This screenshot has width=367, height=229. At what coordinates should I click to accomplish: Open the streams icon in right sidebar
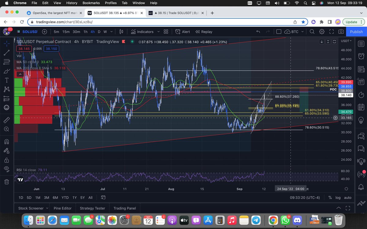[x=361, y=175]
